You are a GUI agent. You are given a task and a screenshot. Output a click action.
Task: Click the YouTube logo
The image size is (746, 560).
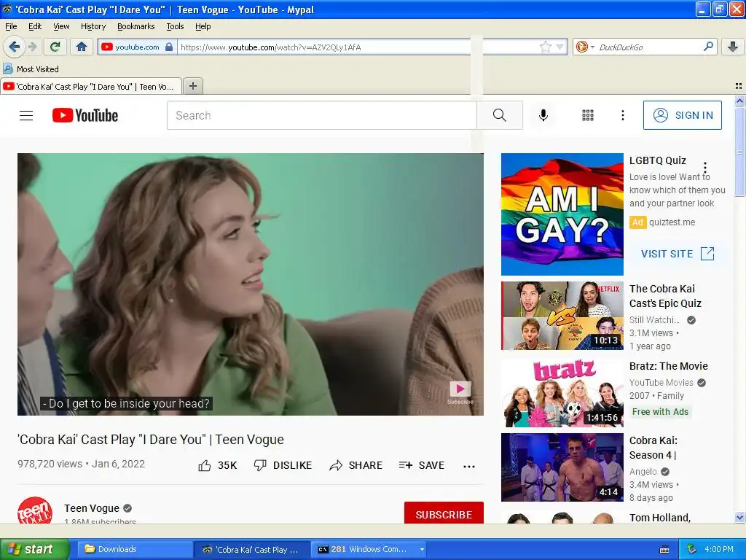[85, 115]
